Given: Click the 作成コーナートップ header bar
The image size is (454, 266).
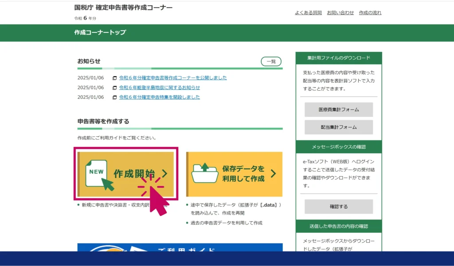Looking at the screenshot, I should click(99, 33).
